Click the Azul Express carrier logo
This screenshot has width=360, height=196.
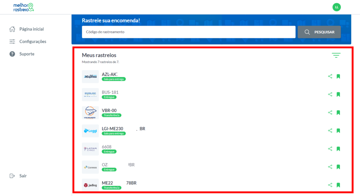(x=90, y=76)
